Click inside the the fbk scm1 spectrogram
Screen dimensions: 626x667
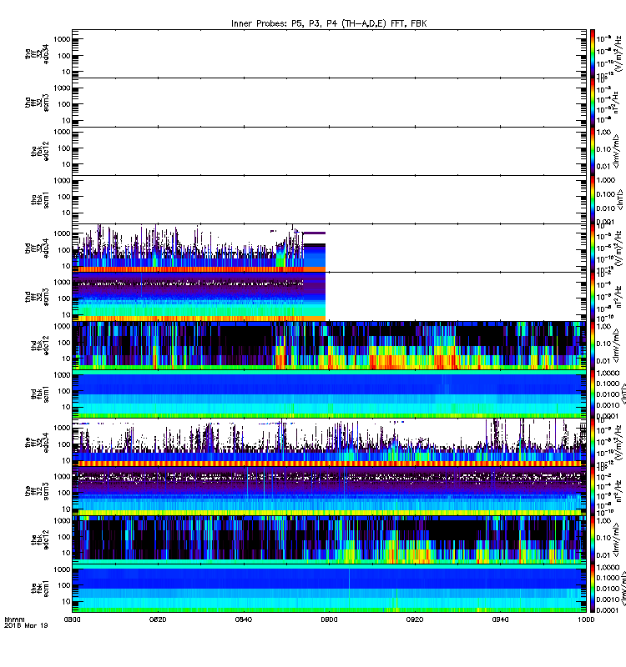pyautogui.click(x=329, y=588)
